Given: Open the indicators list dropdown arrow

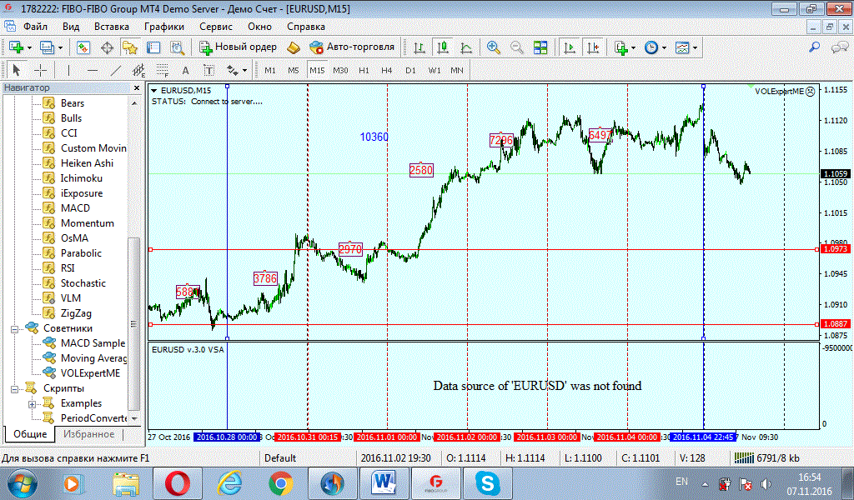Looking at the screenshot, I should (x=633, y=47).
